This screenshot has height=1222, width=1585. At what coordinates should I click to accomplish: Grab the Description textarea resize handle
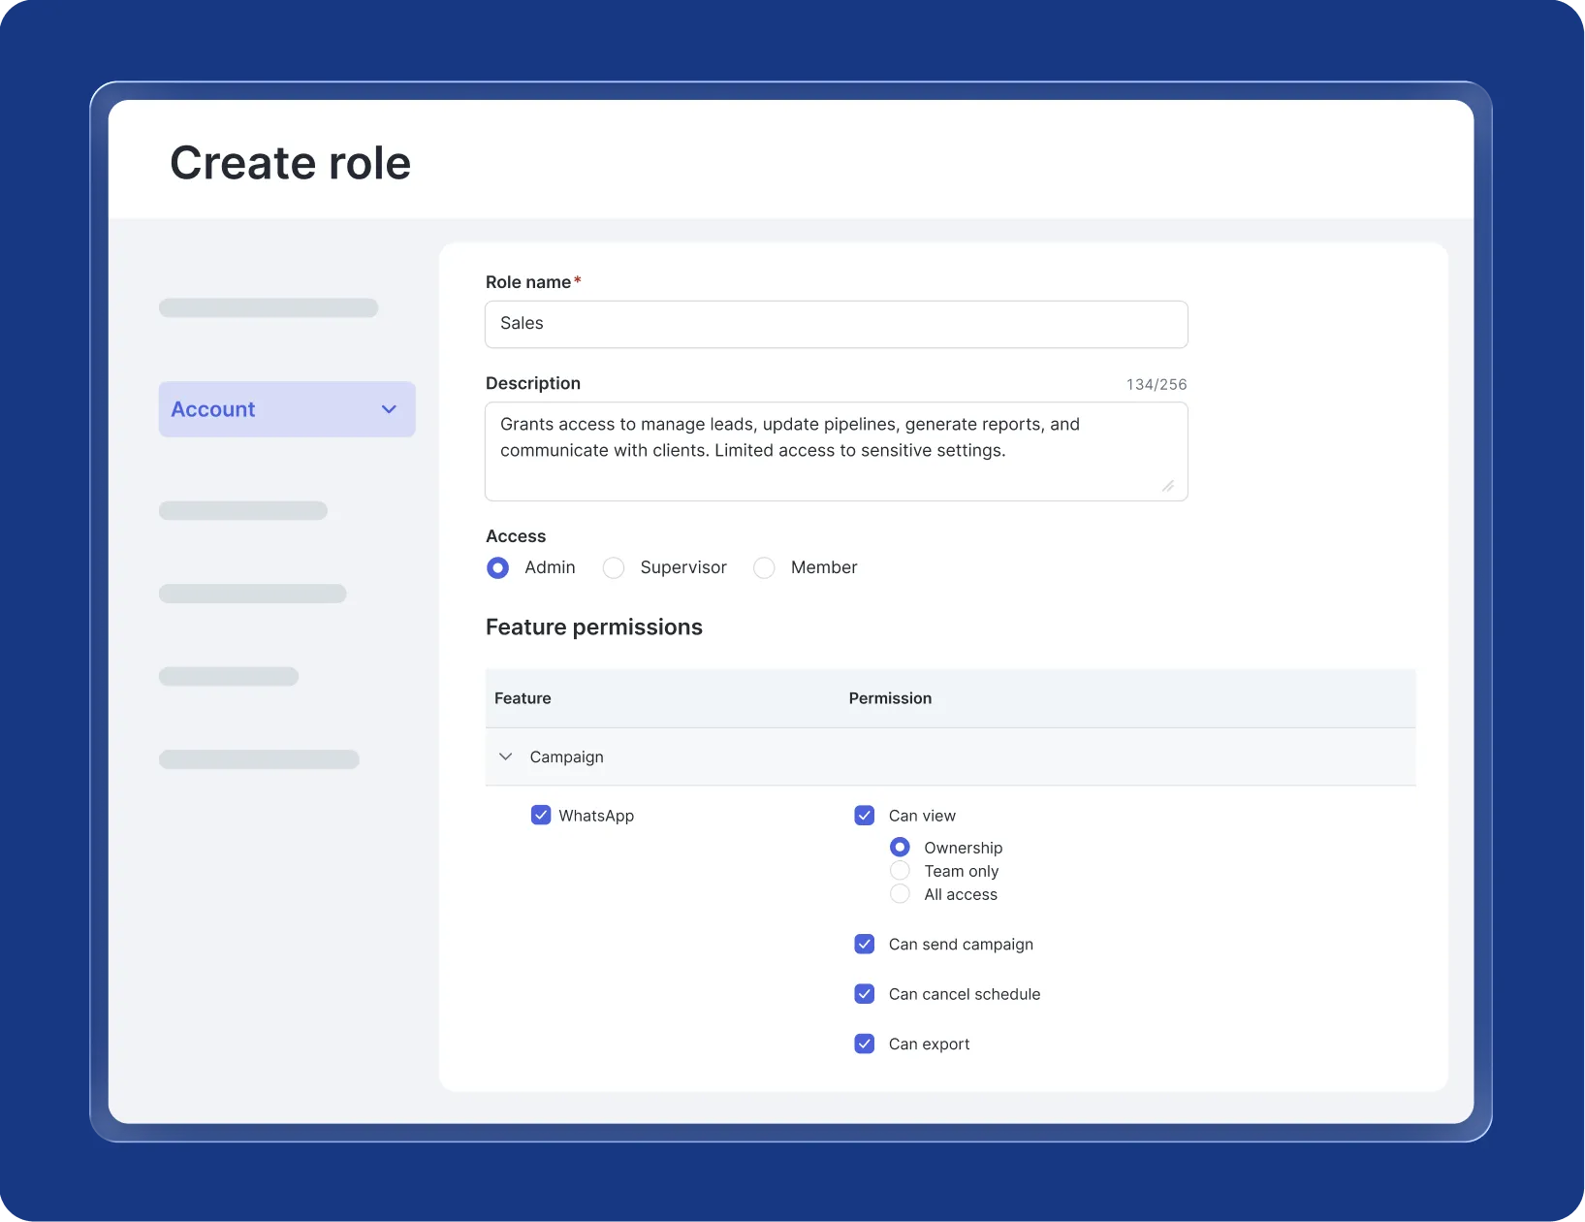coord(1168,486)
